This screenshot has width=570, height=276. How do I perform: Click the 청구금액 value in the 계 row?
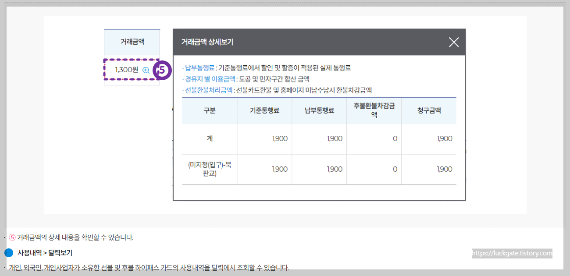pos(445,139)
